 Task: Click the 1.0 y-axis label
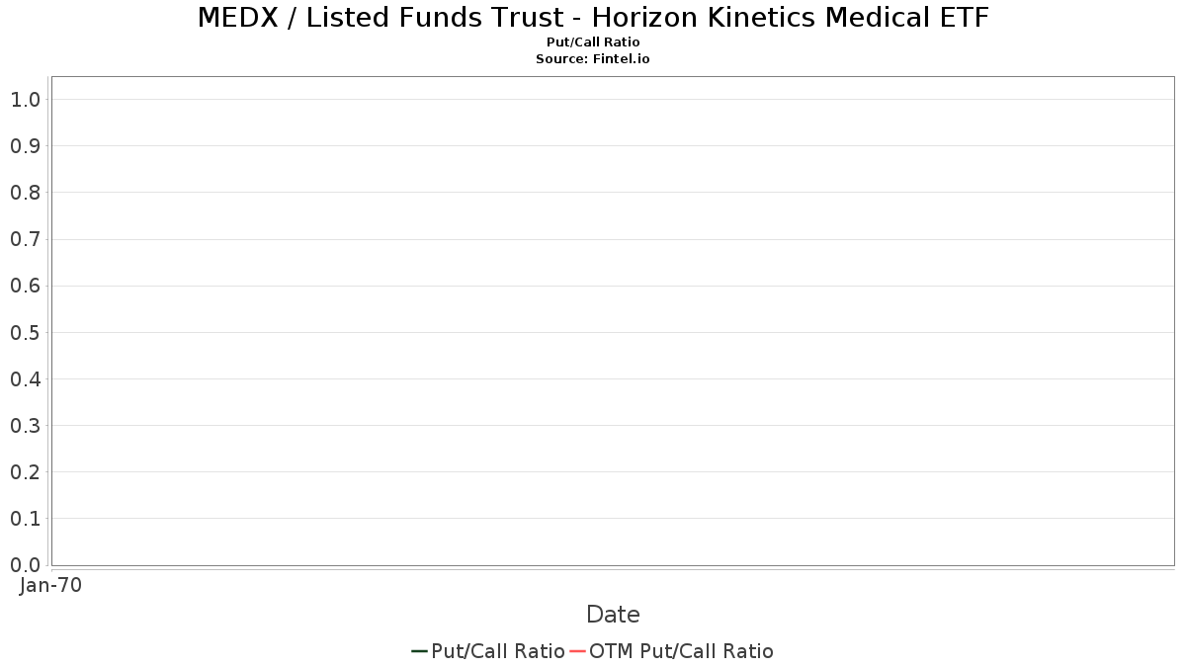(x=25, y=99)
